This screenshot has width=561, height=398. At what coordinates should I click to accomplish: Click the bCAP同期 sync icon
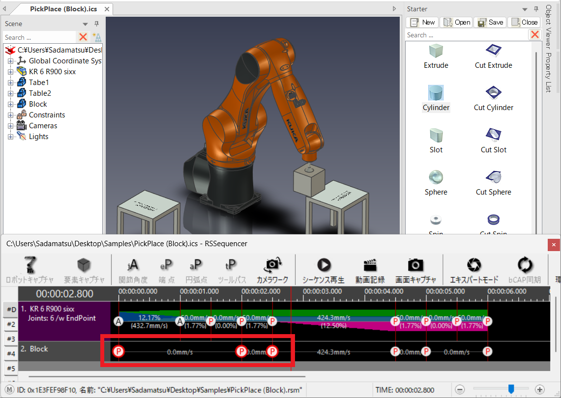(x=525, y=270)
